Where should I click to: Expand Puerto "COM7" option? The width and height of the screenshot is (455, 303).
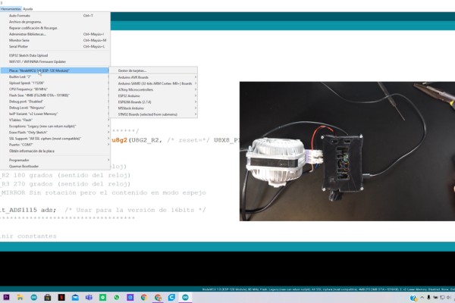tap(55, 145)
